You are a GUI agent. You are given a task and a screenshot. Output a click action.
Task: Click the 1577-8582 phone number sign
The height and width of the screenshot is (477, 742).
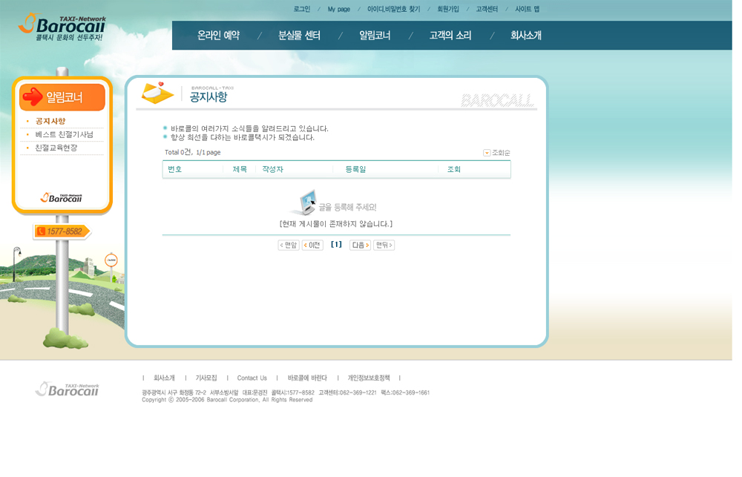(x=61, y=232)
